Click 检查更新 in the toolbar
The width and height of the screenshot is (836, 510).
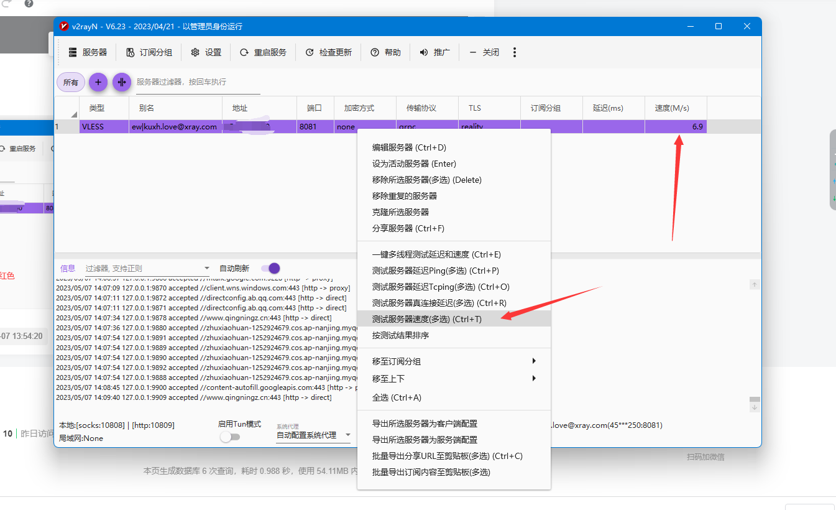329,52
